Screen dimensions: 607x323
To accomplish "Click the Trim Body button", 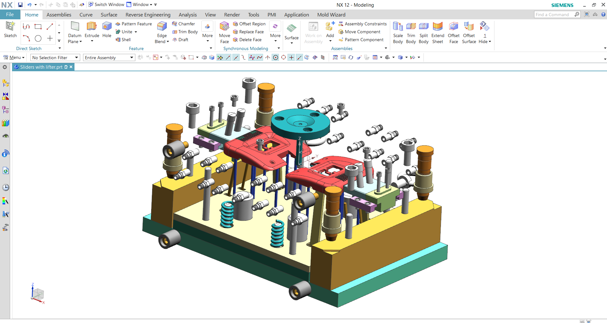I will pos(185,32).
